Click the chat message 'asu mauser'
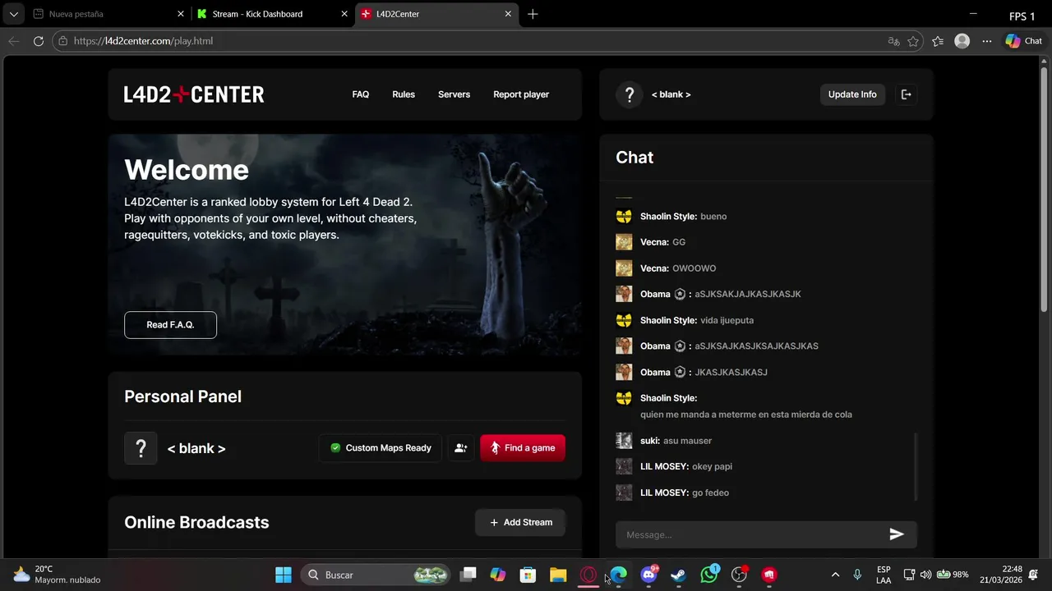The height and width of the screenshot is (591, 1052). coord(687,441)
